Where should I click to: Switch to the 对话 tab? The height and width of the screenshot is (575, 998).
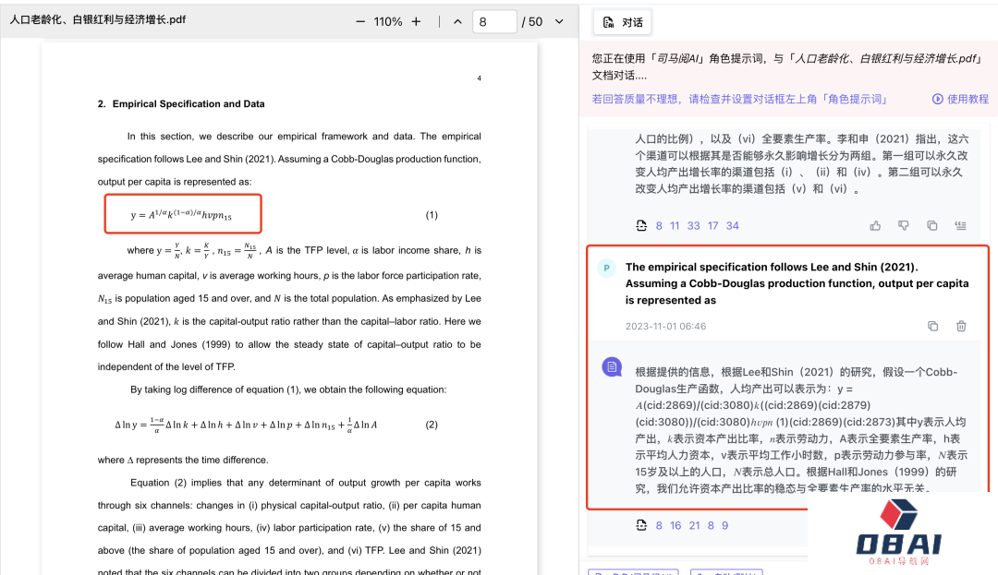pos(622,22)
